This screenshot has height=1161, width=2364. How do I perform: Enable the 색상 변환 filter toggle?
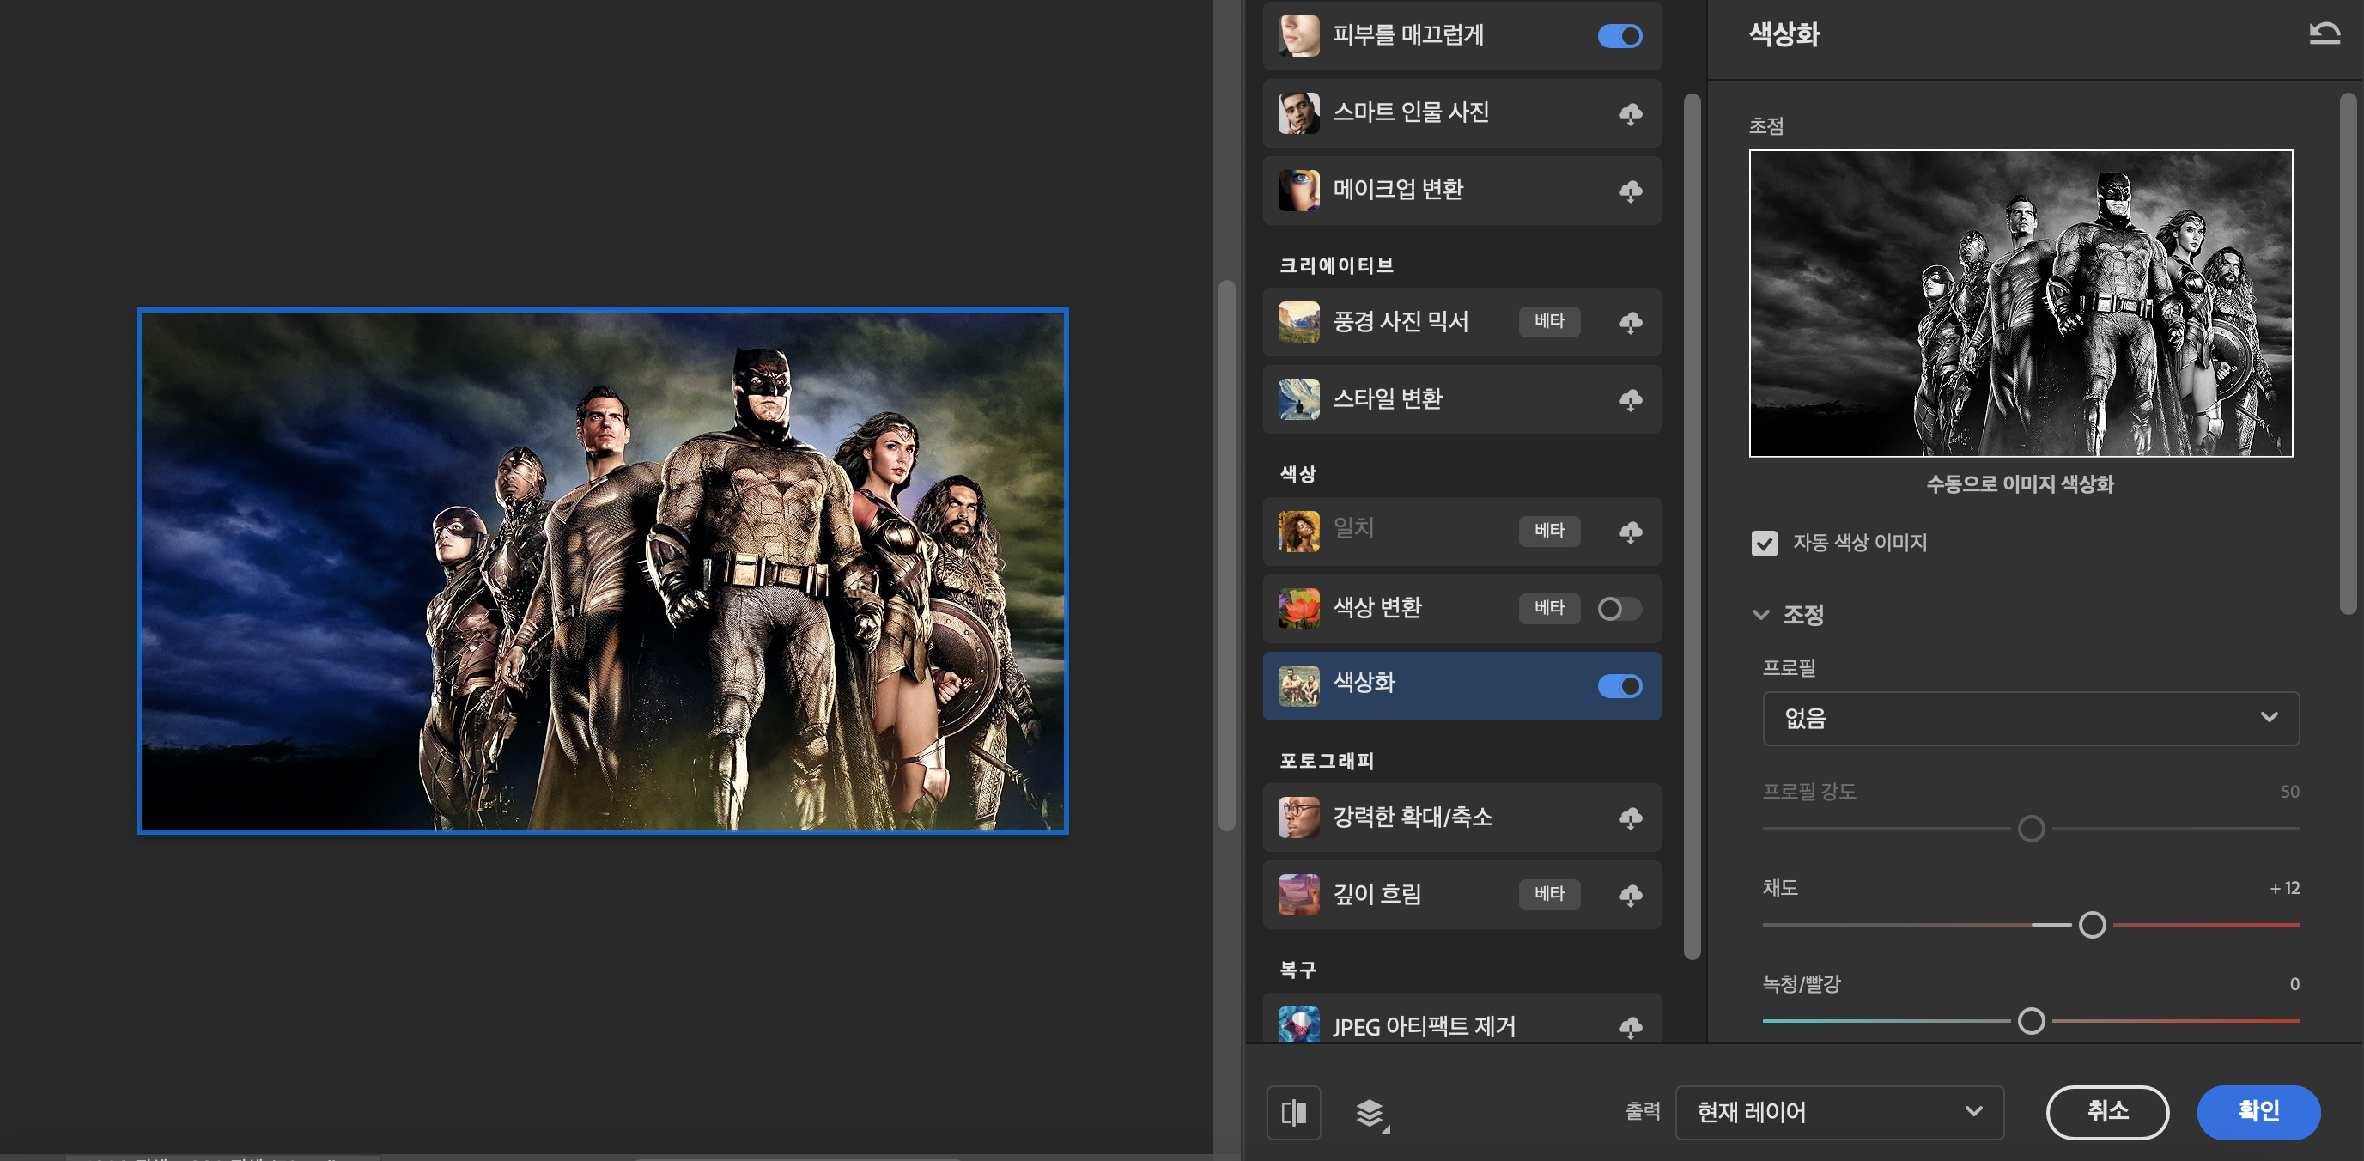(x=1619, y=609)
